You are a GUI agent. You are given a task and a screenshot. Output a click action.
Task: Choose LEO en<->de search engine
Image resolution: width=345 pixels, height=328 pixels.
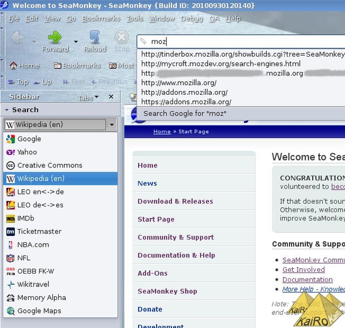pyautogui.click(x=60, y=192)
